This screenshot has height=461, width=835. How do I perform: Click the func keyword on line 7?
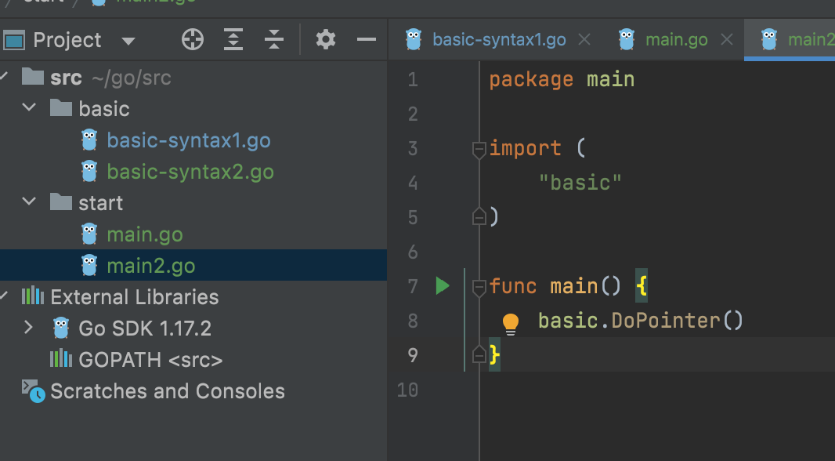point(513,286)
